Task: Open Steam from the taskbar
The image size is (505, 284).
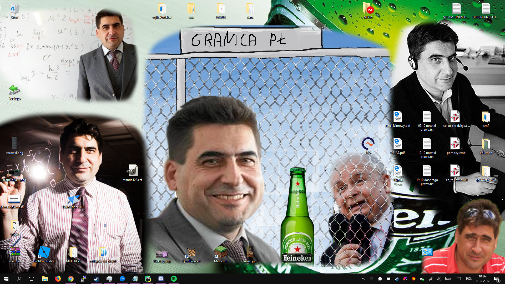Action: [x=96, y=279]
